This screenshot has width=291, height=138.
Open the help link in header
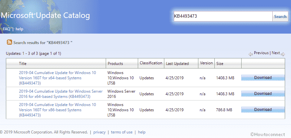[x=19, y=29]
